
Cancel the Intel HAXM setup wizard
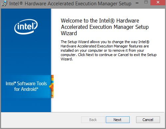(x=148, y=120)
